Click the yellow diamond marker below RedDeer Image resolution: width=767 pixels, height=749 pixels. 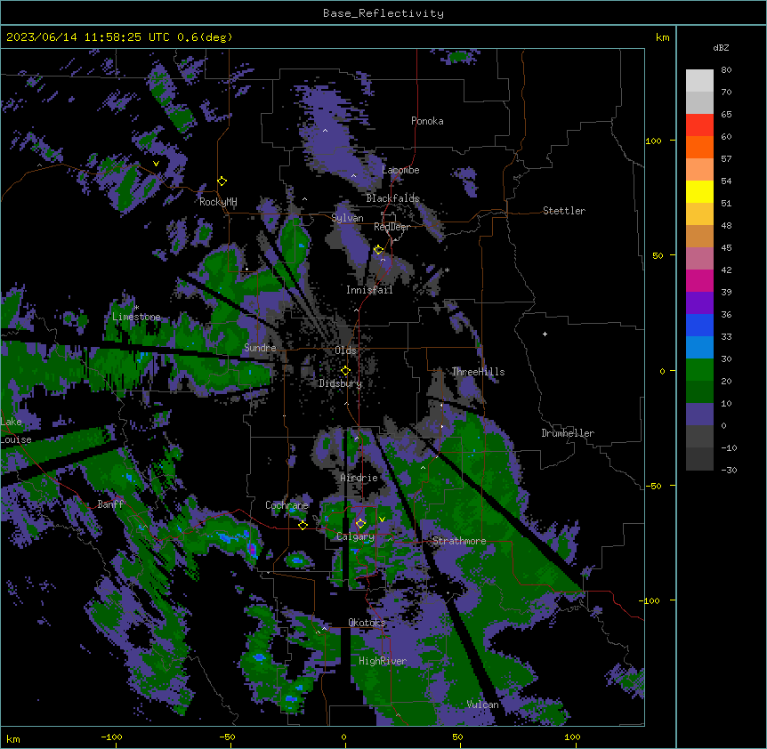(x=378, y=250)
